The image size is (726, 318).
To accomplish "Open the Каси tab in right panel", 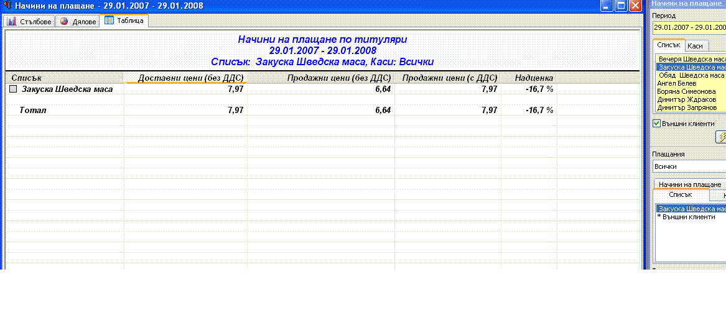I will (695, 46).
